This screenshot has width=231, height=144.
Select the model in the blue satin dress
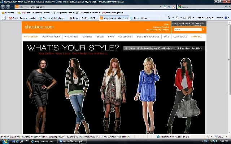click(x=147, y=95)
